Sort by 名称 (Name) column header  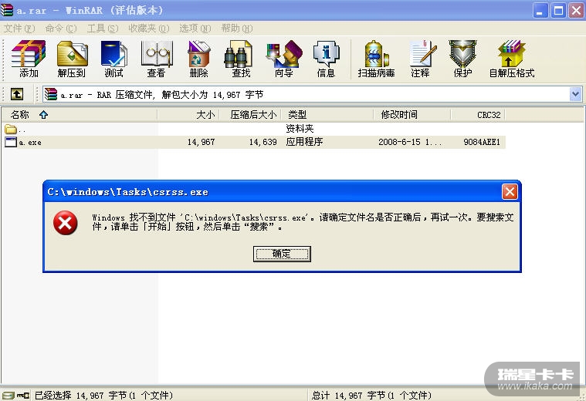pos(79,115)
